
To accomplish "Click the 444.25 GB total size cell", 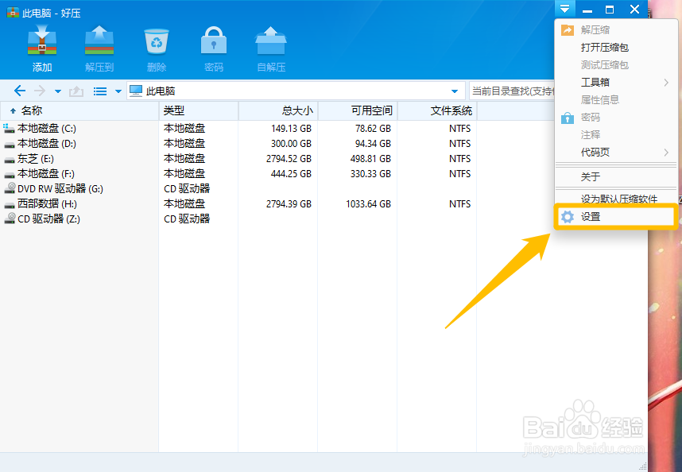I will 291,174.
